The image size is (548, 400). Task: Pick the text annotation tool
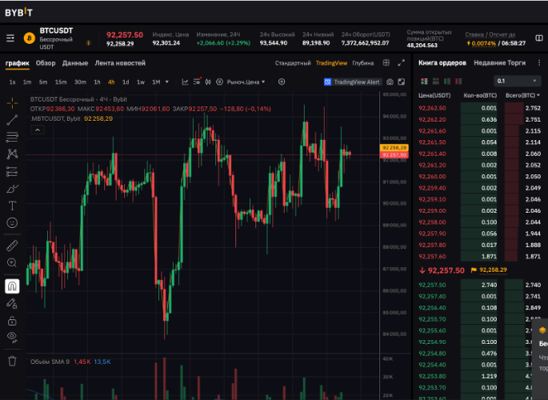(x=12, y=206)
